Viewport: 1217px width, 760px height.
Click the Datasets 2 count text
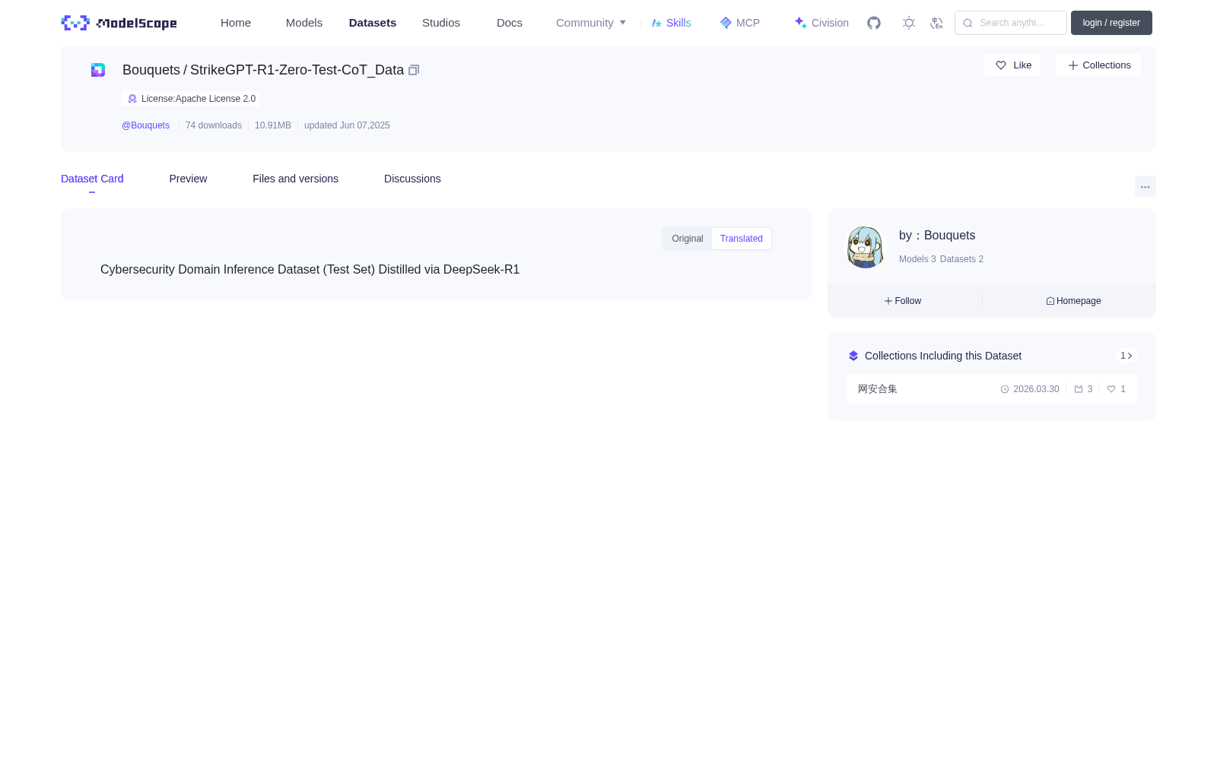pos(961,259)
